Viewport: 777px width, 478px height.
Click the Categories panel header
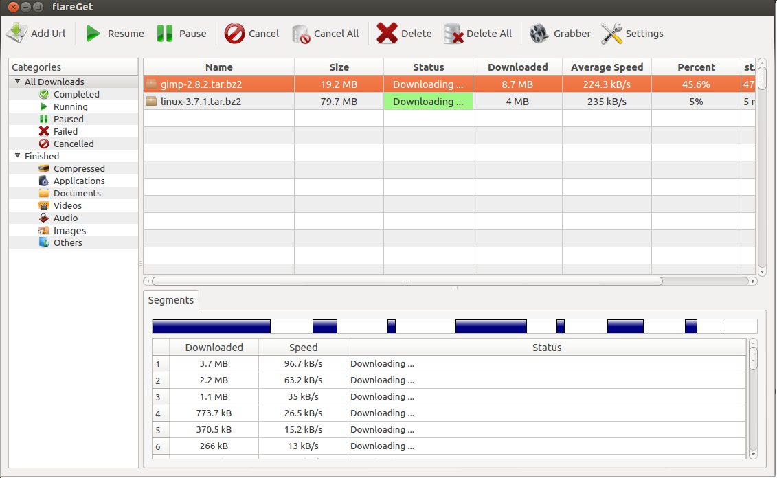point(74,67)
